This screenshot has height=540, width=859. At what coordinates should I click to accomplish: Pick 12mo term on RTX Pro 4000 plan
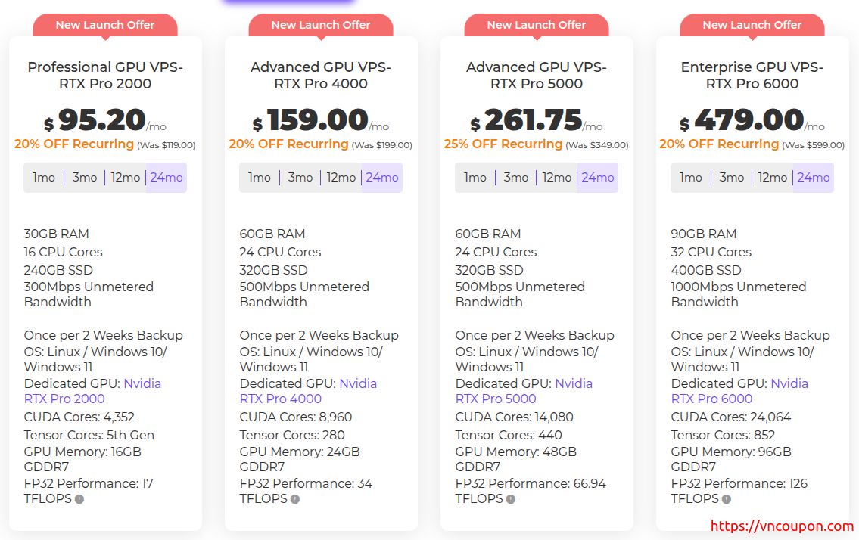(341, 178)
